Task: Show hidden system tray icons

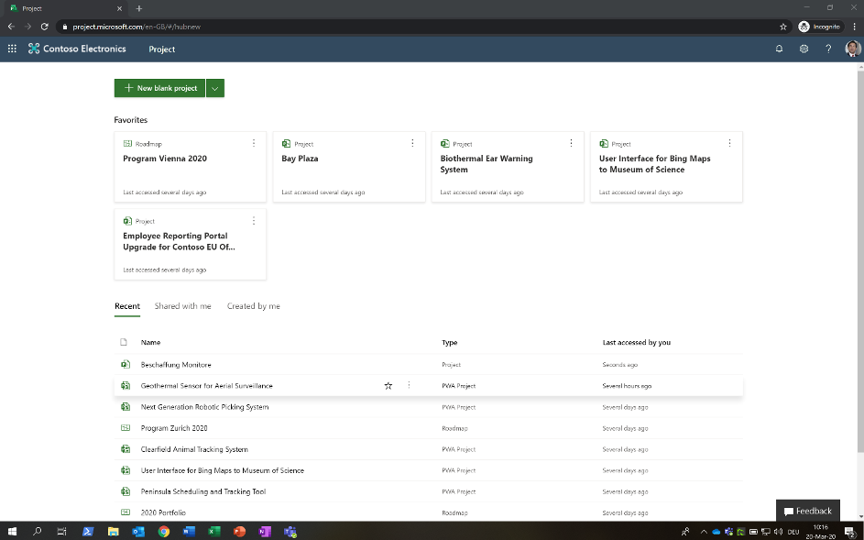Action: tap(704, 532)
